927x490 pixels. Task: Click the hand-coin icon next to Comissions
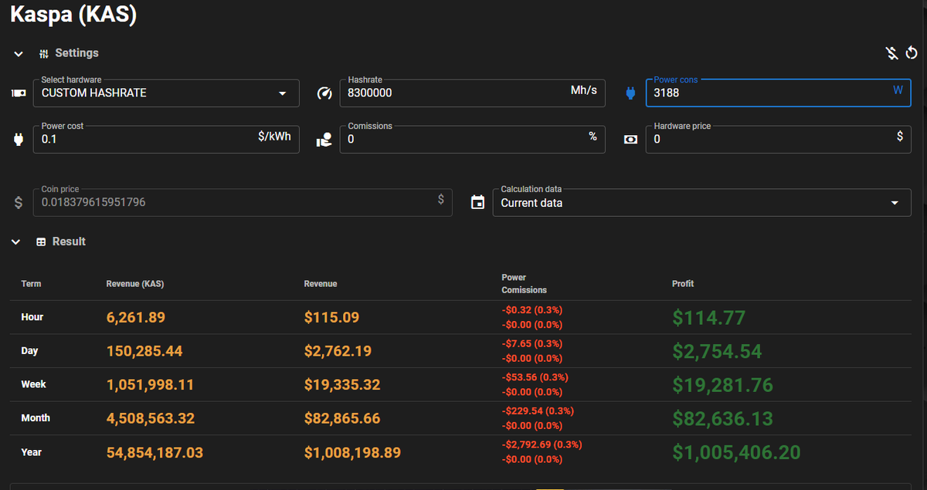[x=324, y=140]
